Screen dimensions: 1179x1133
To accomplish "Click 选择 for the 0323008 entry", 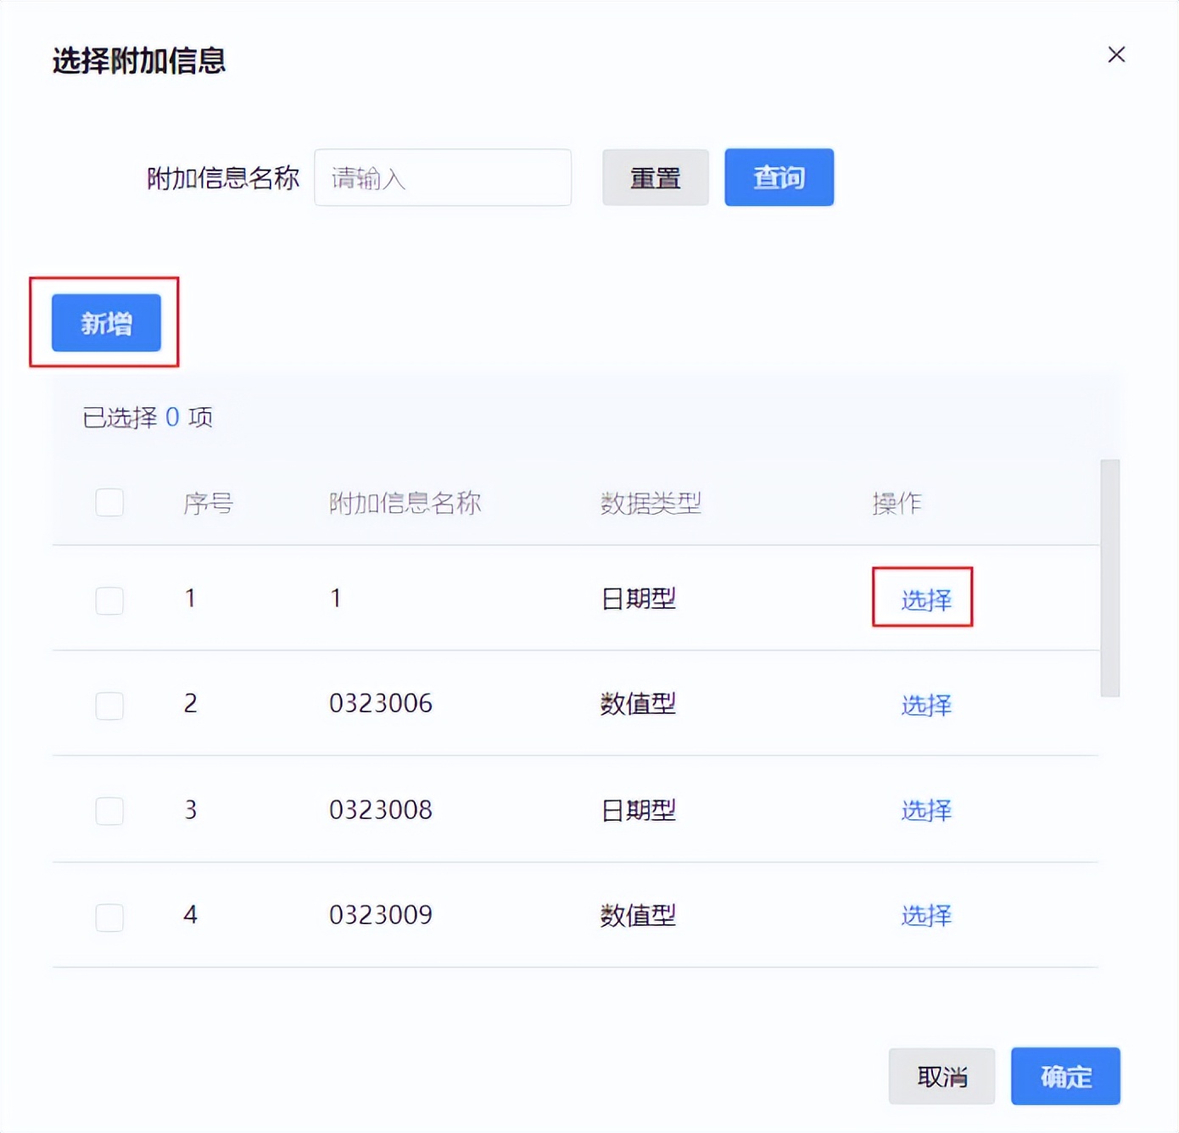I will [x=925, y=811].
